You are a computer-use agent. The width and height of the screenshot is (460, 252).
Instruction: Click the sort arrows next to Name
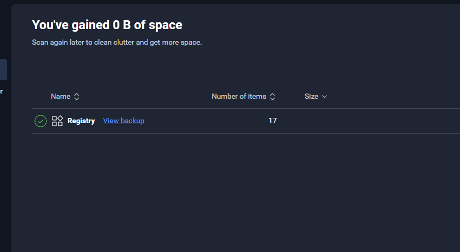point(77,97)
